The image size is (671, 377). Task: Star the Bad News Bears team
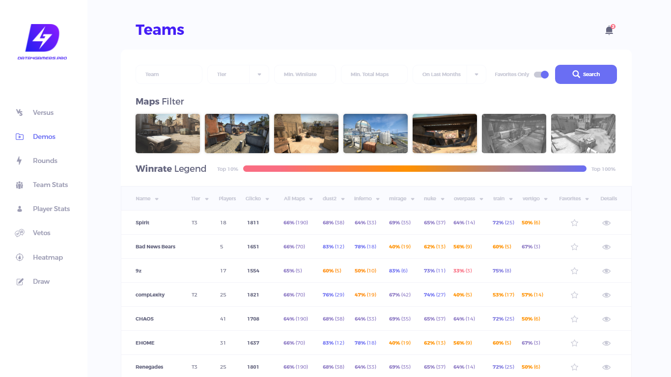tap(574, 246)
